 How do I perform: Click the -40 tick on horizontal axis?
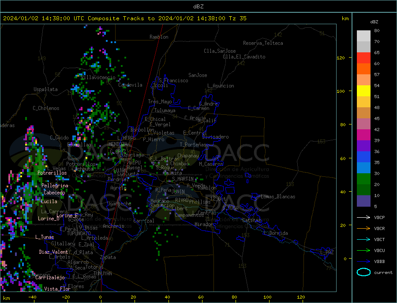pyautogui.click(x=32, y=297)
